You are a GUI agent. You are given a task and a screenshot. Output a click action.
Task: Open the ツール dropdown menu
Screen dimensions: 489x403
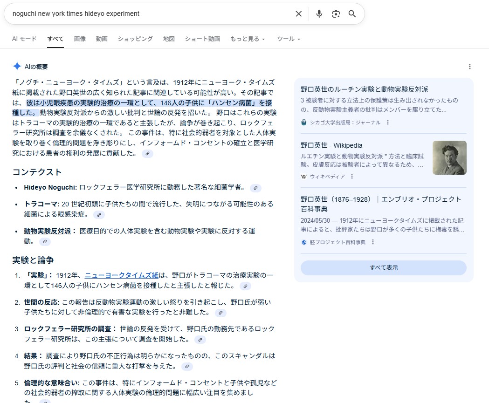[288, 39]
